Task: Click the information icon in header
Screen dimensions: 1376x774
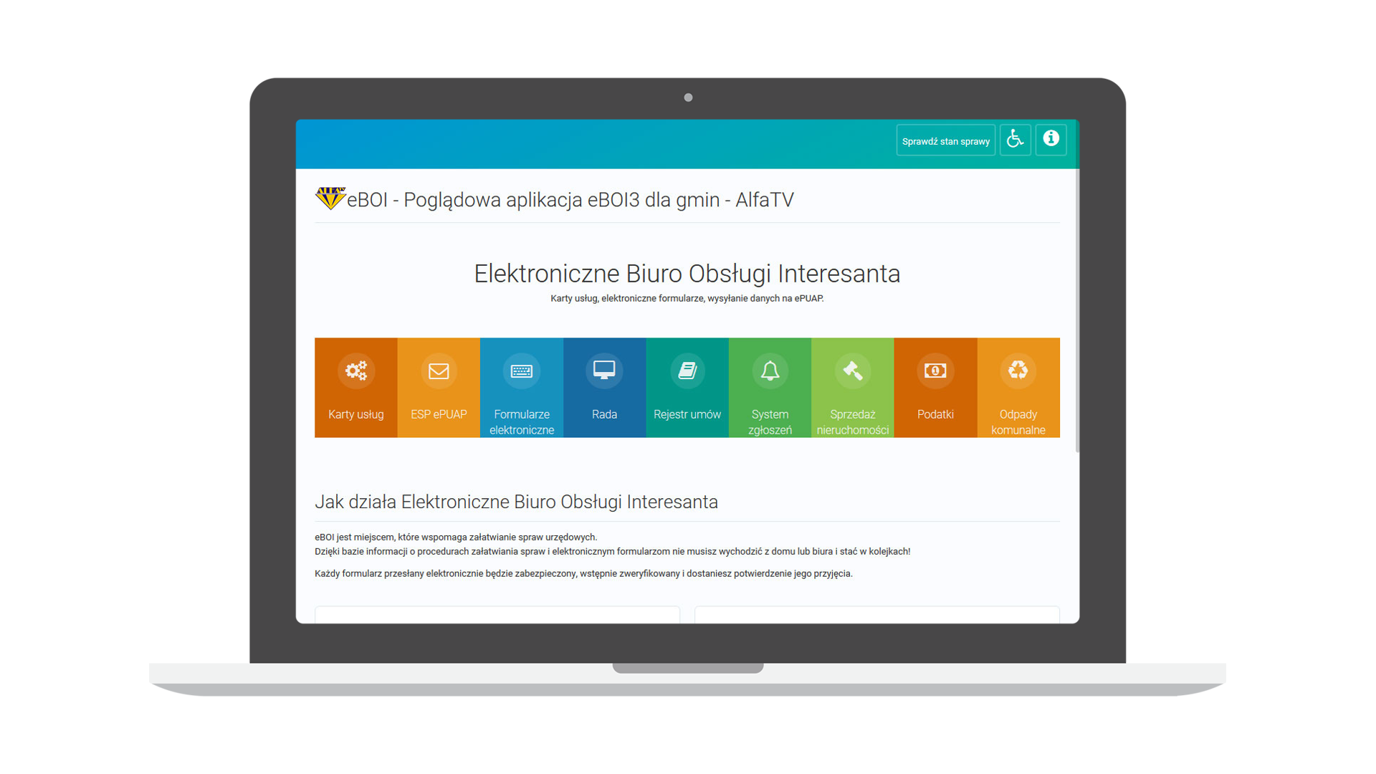Action: (x=1051, y=139)
